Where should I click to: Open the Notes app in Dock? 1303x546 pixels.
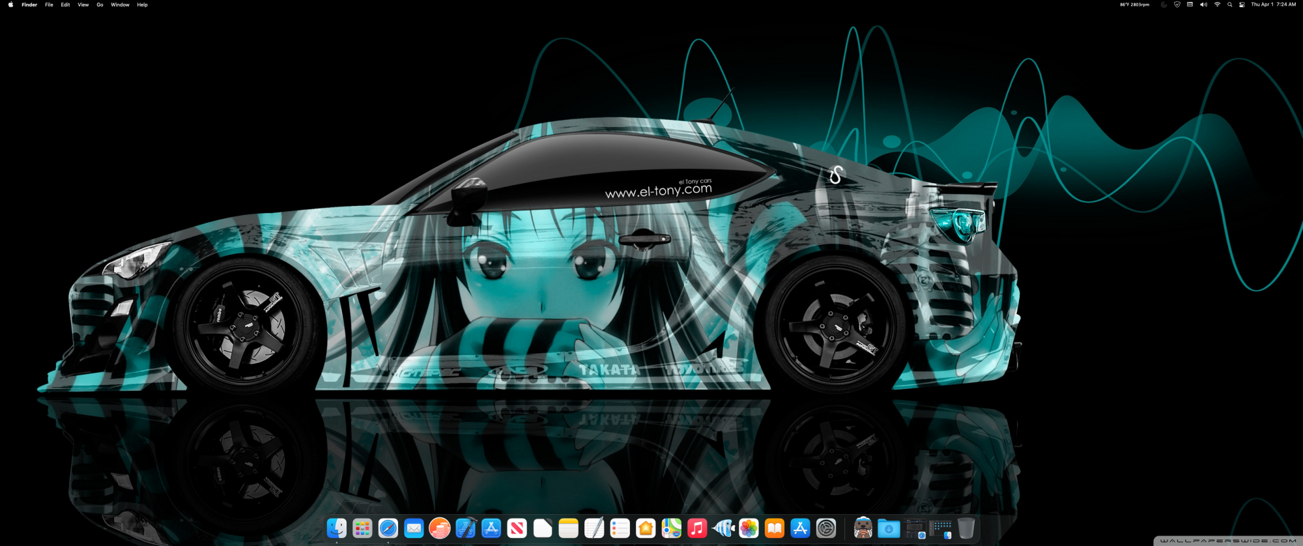coord(568,528)
